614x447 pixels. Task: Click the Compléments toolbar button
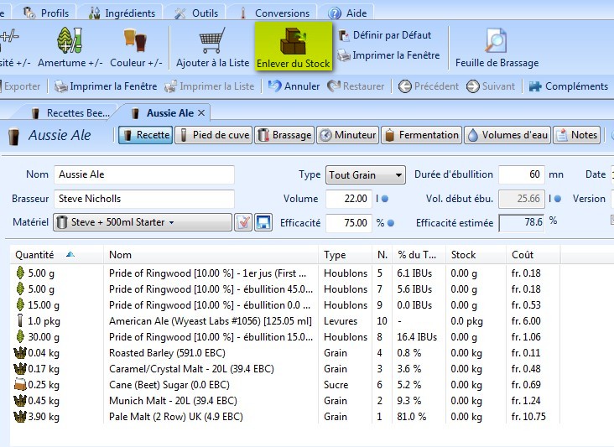(x=567, y=86)
